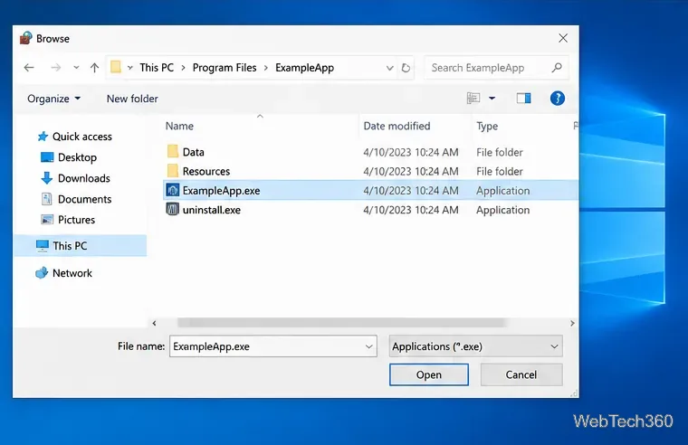Screen dimensions: 688x445
Task: Click the uninstall.exe application icon
Action: [x=172, y=209]
